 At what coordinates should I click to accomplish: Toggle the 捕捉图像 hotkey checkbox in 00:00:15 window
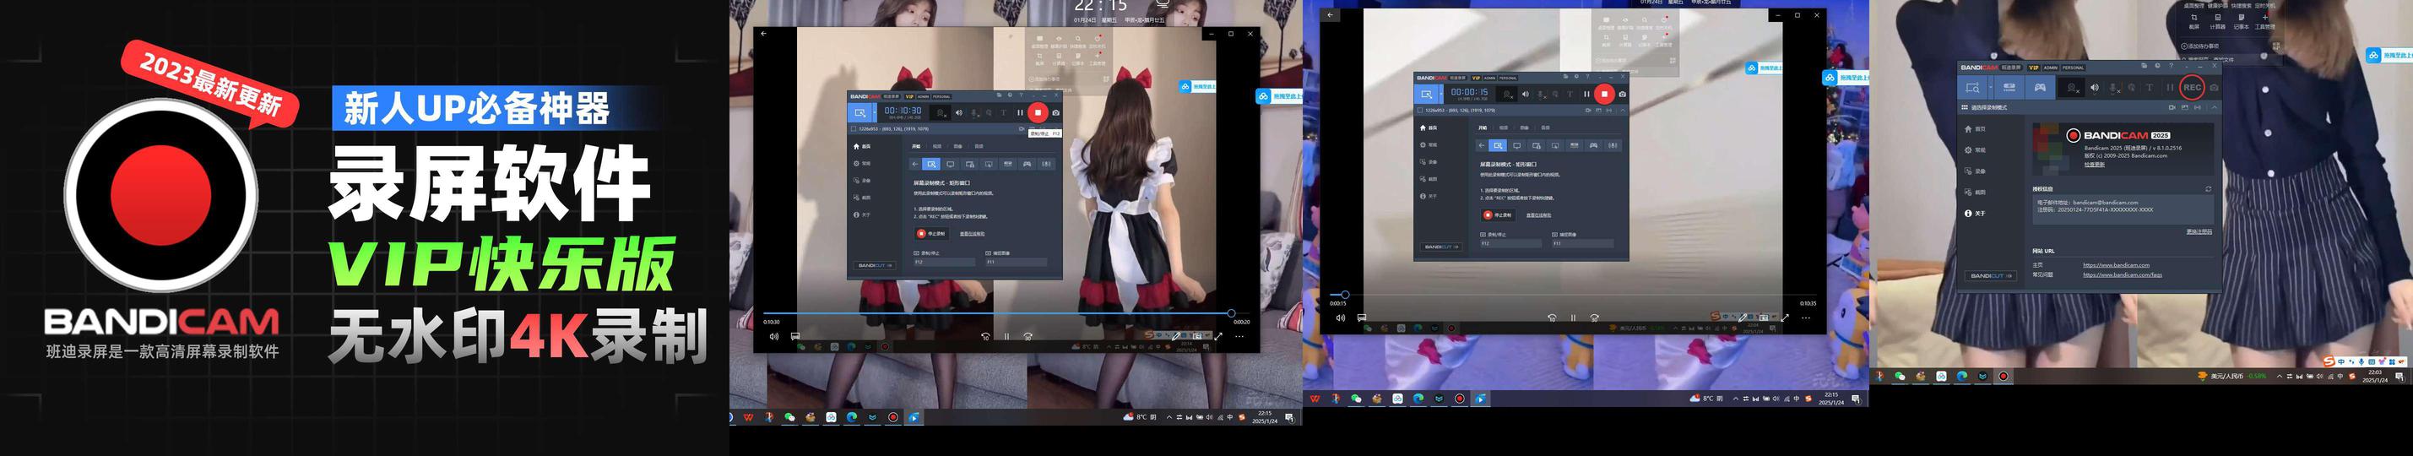click(1554, 234)
